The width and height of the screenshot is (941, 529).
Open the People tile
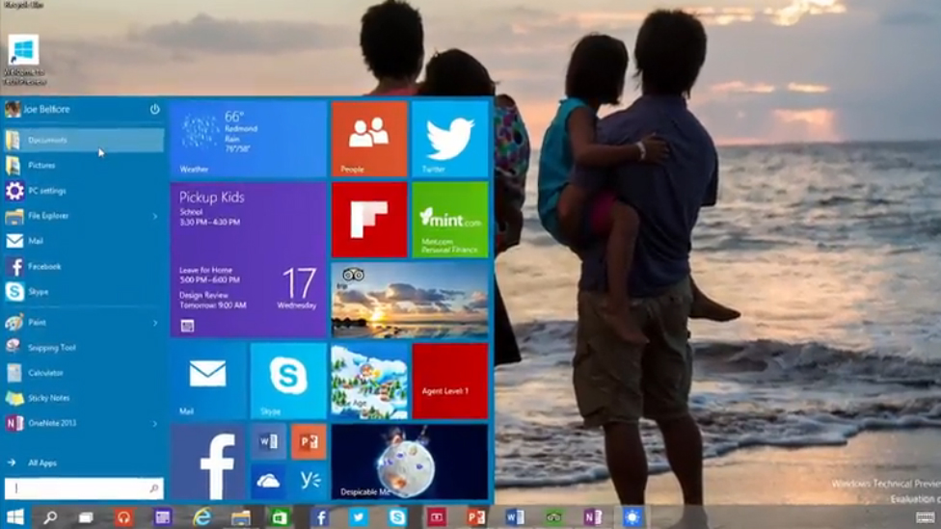pos(369,139)
